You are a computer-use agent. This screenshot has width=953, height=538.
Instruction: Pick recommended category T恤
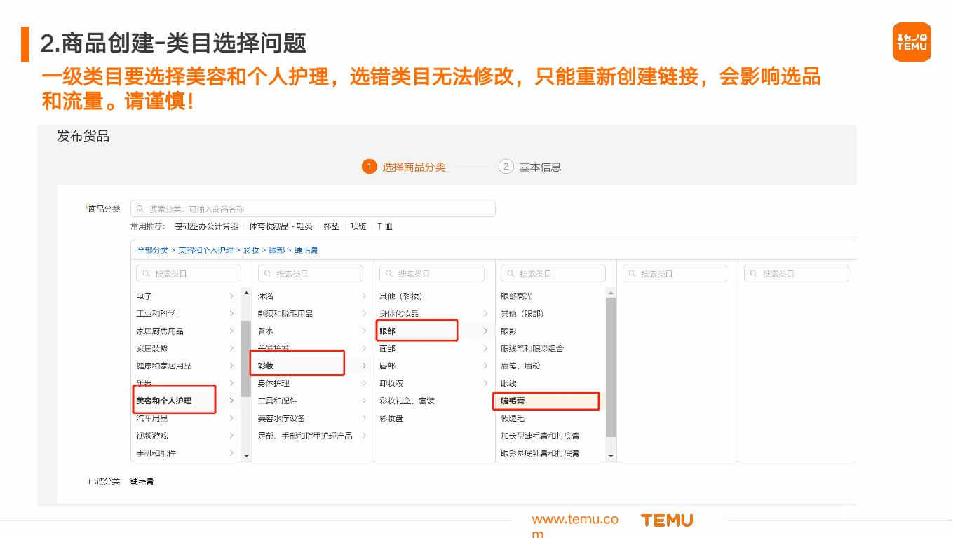[x=385, y=226]
